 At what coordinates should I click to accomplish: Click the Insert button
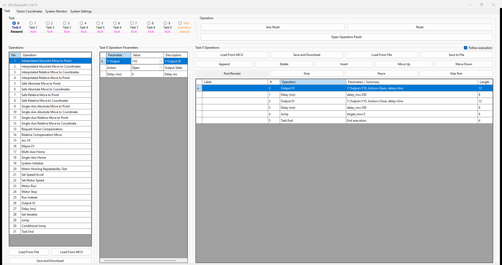344,64
